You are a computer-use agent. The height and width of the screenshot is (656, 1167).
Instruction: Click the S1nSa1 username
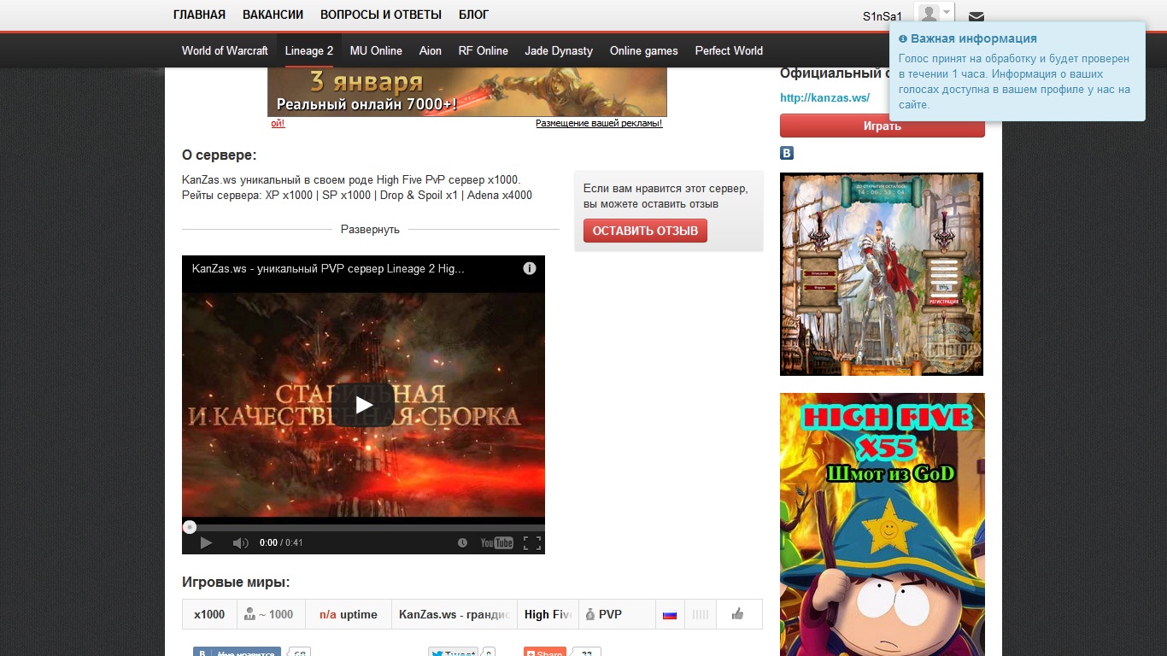(x=883, y=16)
